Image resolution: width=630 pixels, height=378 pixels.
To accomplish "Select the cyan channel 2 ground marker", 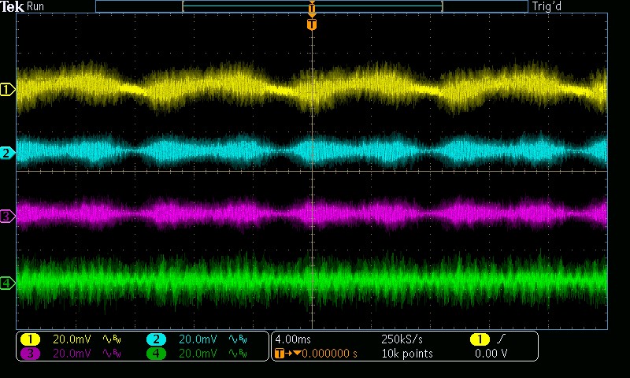I will 7,153.
